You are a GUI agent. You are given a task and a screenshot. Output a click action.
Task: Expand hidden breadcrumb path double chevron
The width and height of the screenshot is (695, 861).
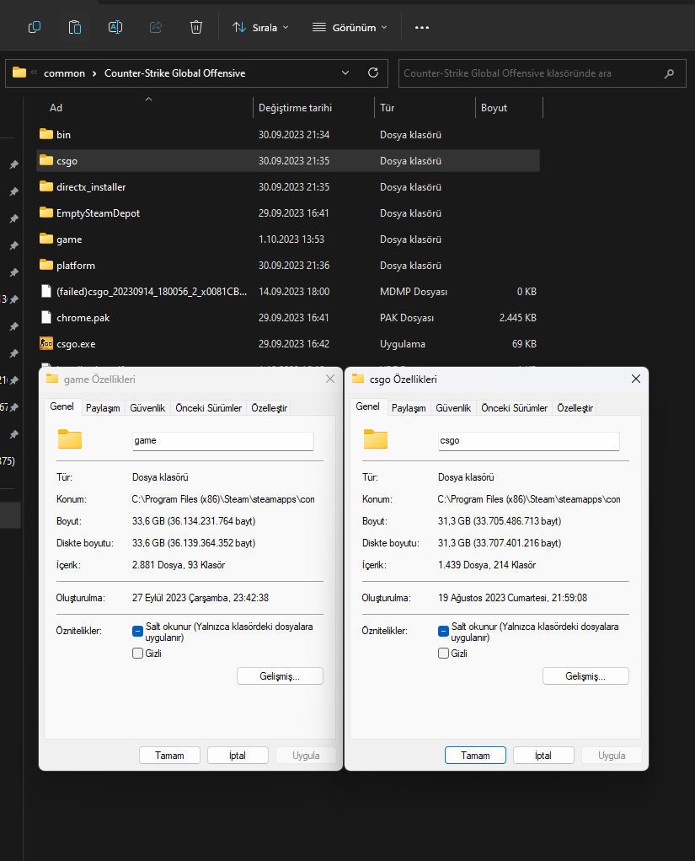click(34, 73)
